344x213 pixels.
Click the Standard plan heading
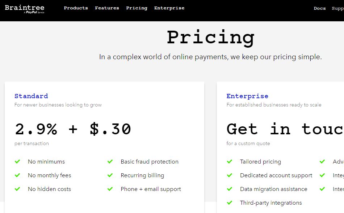31,96
